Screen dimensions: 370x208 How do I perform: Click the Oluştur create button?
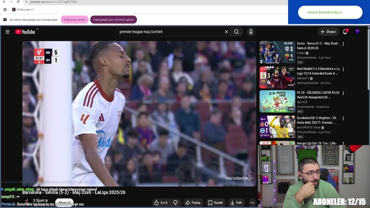point(328,32)
